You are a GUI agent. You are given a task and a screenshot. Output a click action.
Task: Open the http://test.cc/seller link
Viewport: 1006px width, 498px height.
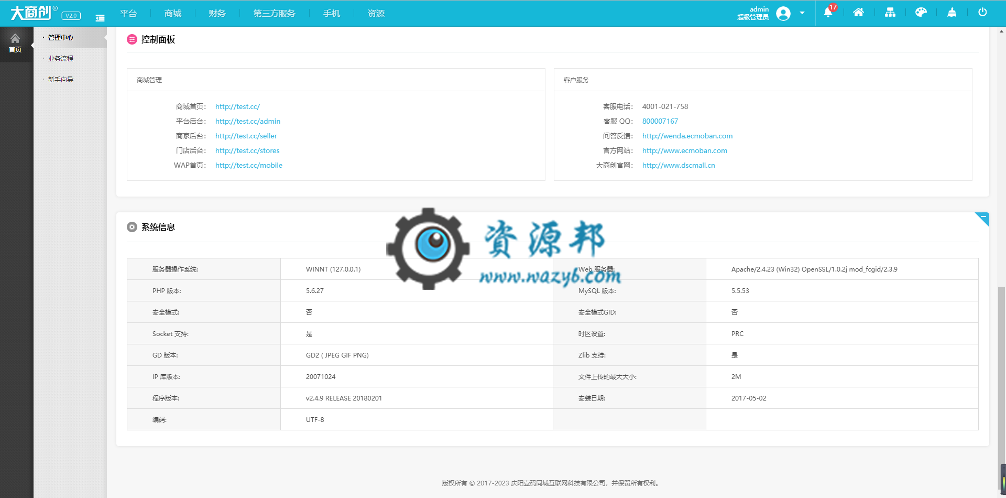click(246, 136)
